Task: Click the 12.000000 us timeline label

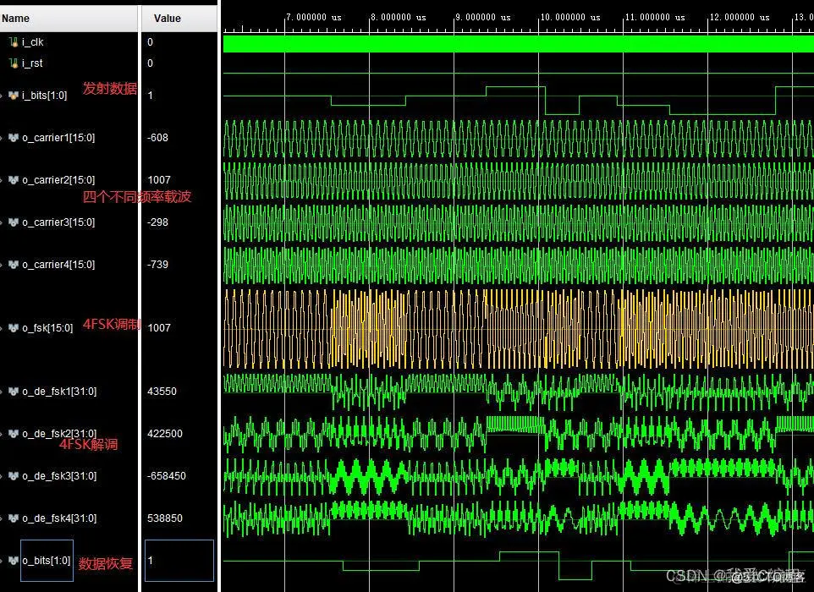Action: pyautogui.click(x=740, y=17)
